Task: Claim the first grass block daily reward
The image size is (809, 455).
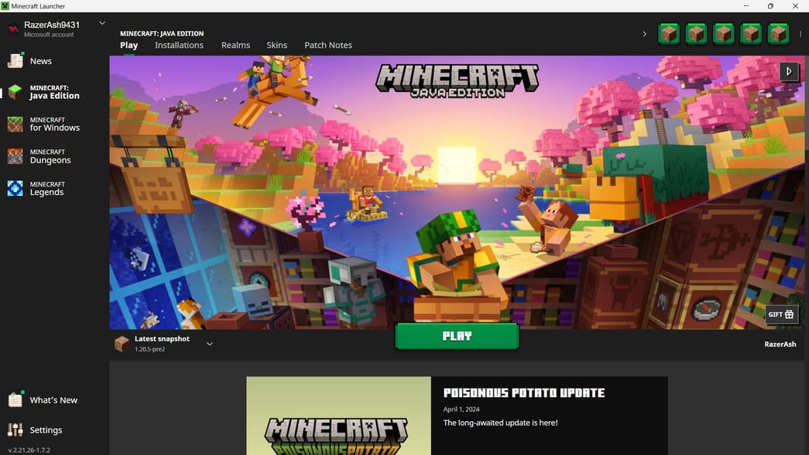Action: click(x=668, y=33)
